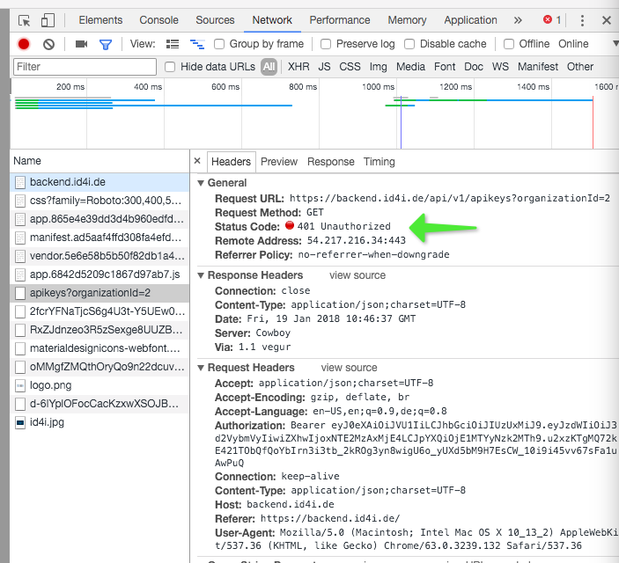Filter requests by Font
The image size is (619, 563).
click(x=445, y=67)
